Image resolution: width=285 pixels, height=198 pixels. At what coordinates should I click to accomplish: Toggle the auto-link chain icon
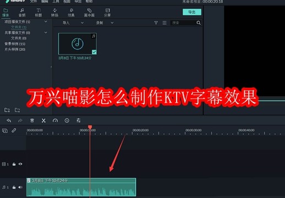tap(14, 131)
